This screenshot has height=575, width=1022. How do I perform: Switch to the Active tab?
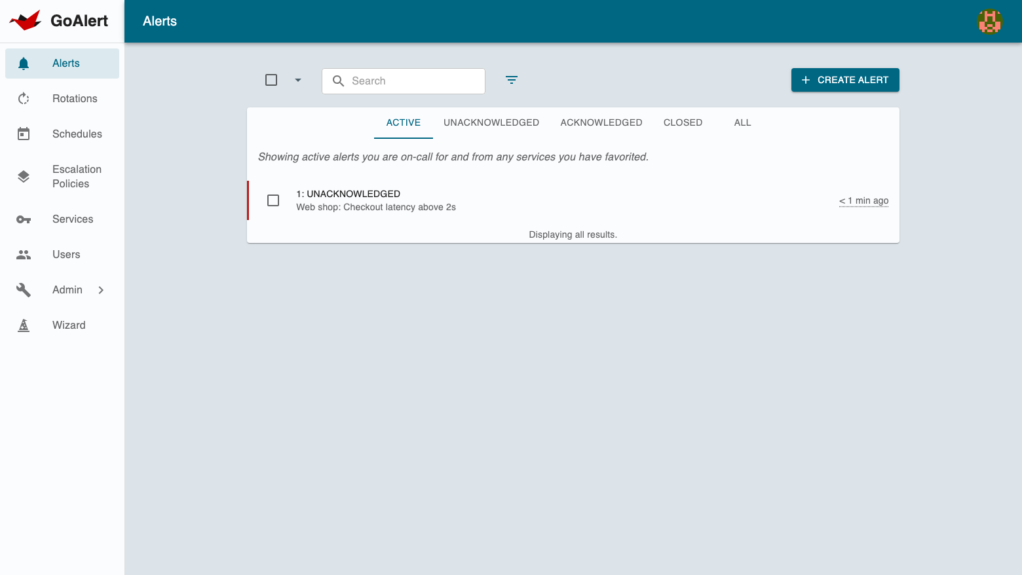pos(404,123)
